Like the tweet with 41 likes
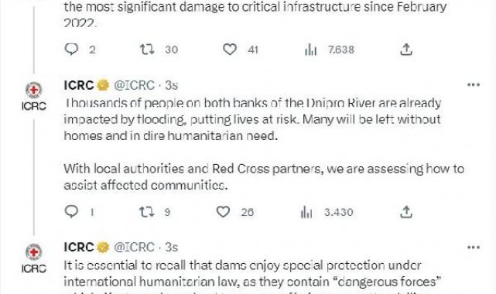The image size is (496, 294). click(230, 50)
